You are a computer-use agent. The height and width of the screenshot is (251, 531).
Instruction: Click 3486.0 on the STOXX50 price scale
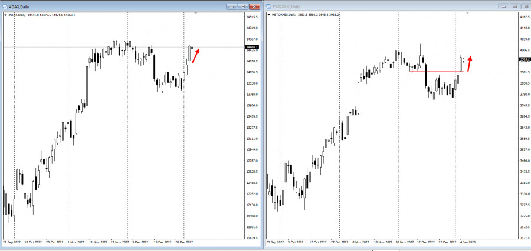click(x=525, y=160)
